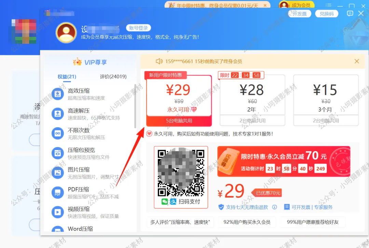Image resolution: width=369 pixels, height=248 pixels.
Task: Switch to the 权益(21) tab
Action: pos(67,77)
